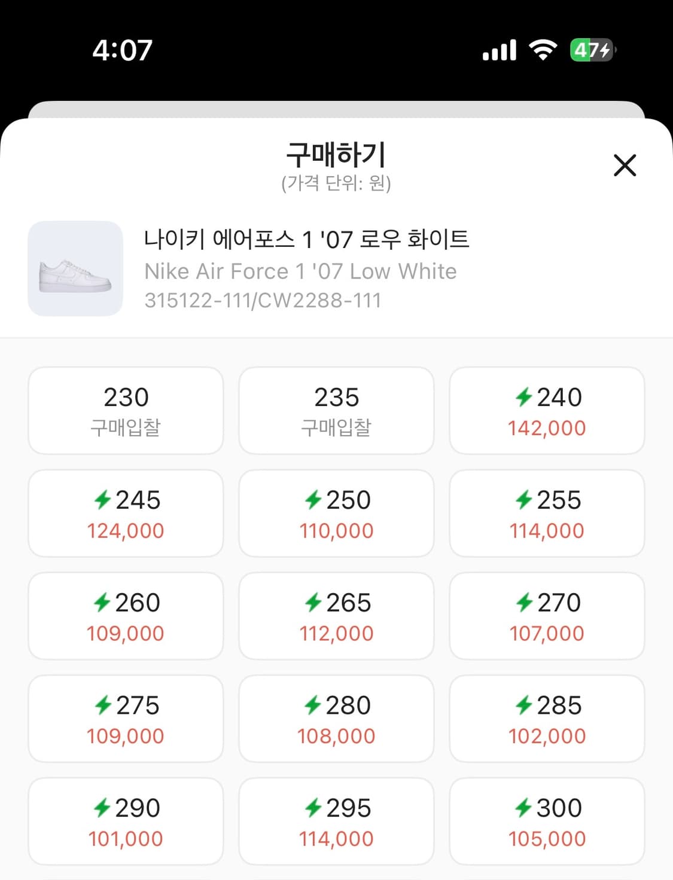Select size 265 for 112,000
This screenshot has width=673, height=880.
[336, 616]
